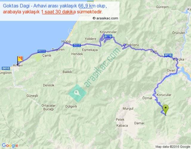The height and width of the screenshot is (149, 191).
Task: Click Map data ©2016 Google attribution
Action: [x=173, y=147]
